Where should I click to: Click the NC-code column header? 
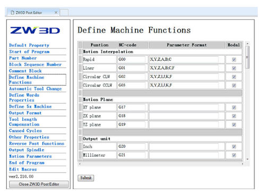tap(133, 45)
